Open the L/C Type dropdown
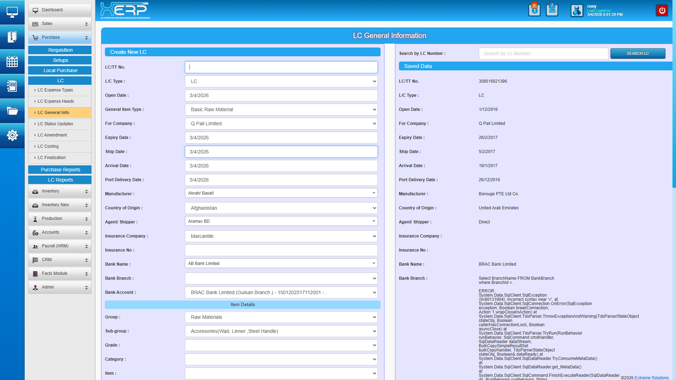Image resolution: width=676 pixels, height=380 pixels. [281, 81]
